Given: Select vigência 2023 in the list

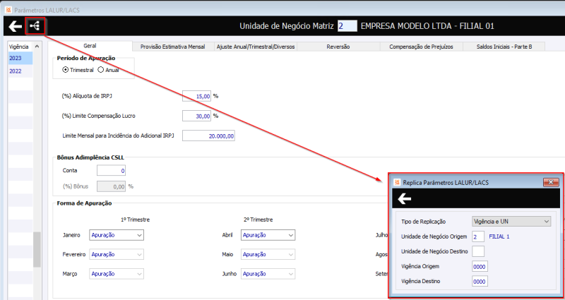Looking at the screenshot, I should [x=20, y=58].
